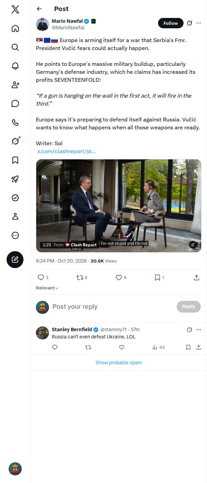Open more options on Stanley Bernfield's reply
Screen dimensions: 207x483
199,329
